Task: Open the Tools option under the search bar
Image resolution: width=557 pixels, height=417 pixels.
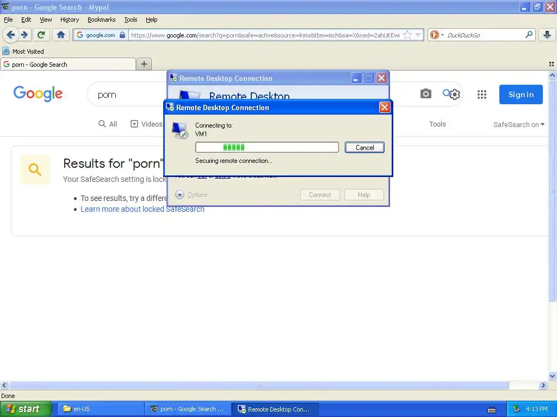Action: 437,124
